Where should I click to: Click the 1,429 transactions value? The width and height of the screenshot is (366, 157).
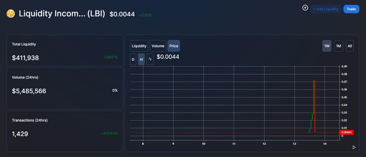(20, 134)
